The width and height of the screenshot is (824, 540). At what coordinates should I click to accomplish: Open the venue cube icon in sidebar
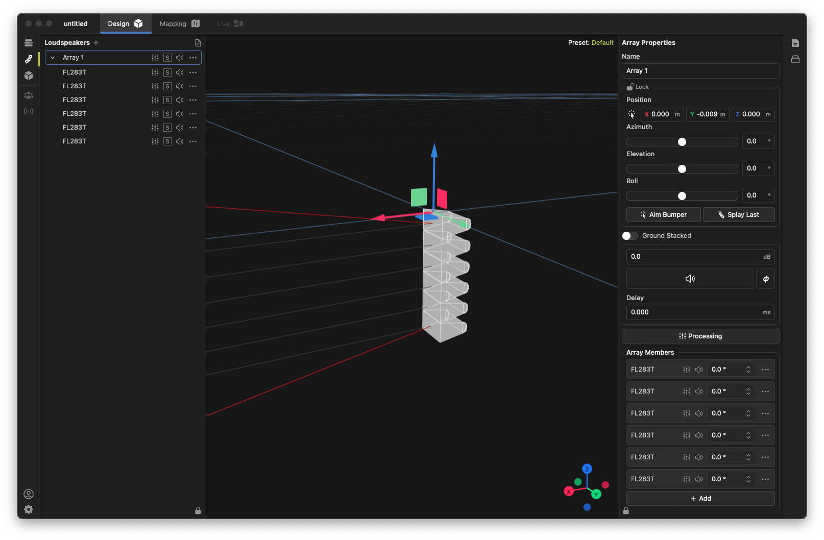coord(29,76)
